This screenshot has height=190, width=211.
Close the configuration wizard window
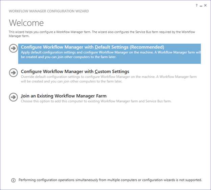tap(205, 5)
